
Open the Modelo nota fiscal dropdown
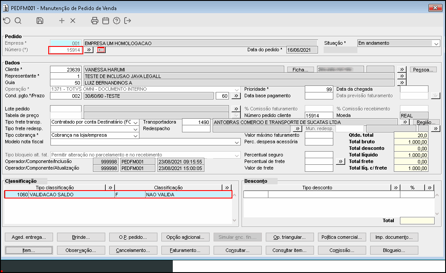(x=237, y=142)
